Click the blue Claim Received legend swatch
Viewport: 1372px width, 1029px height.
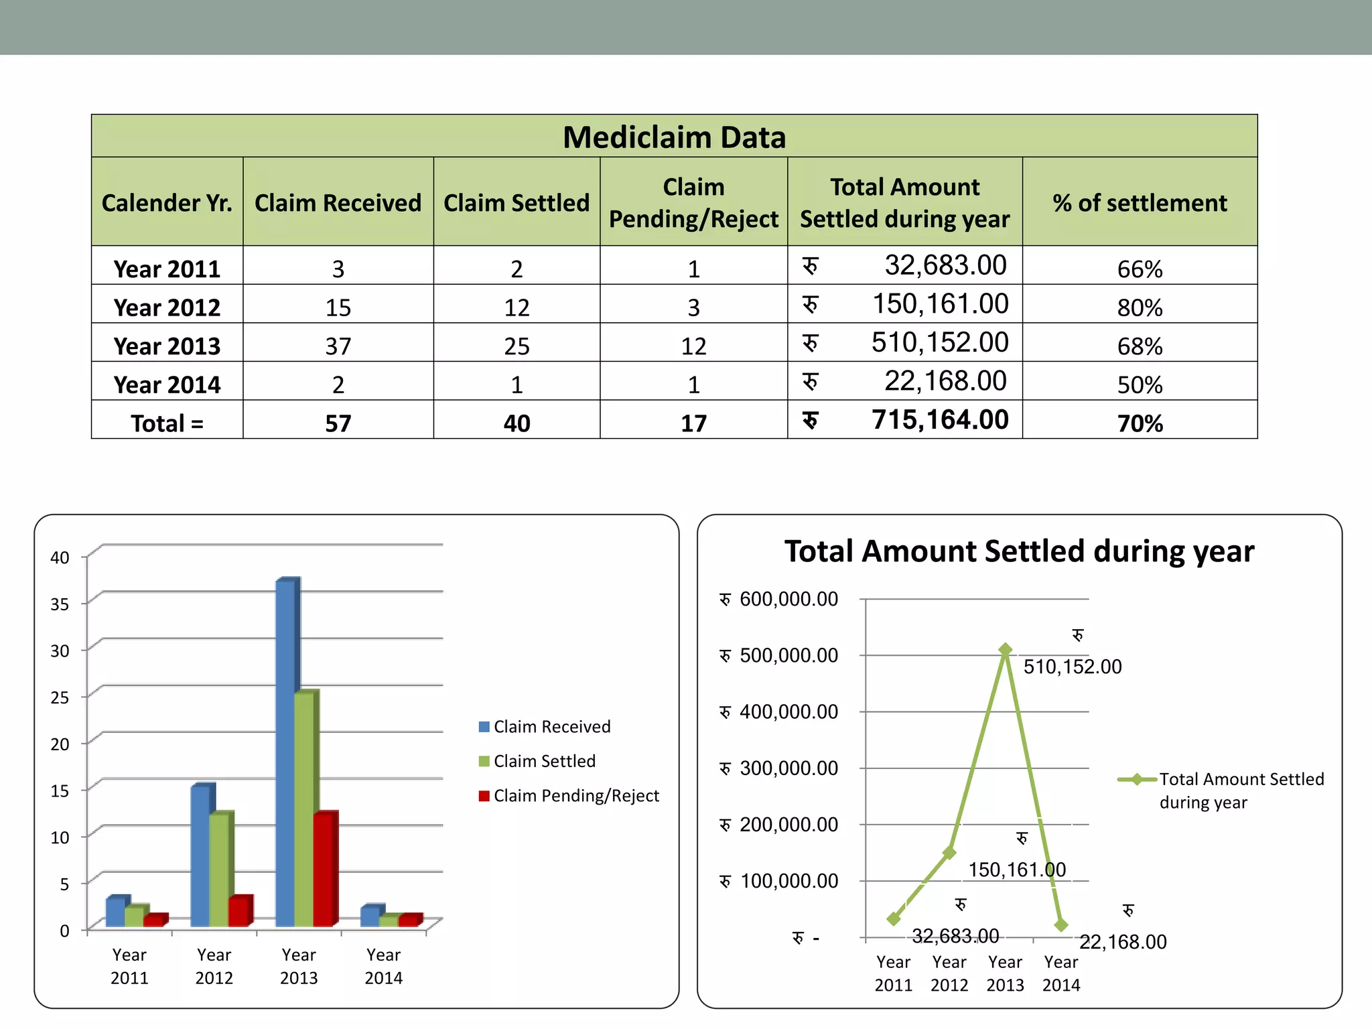pyautogui.click(x=484, y=727)
